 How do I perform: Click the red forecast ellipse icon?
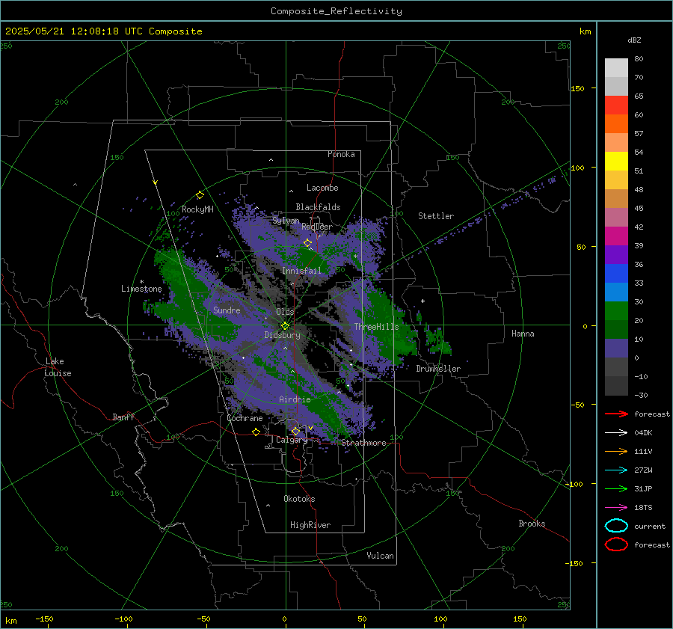pos(616,544)
